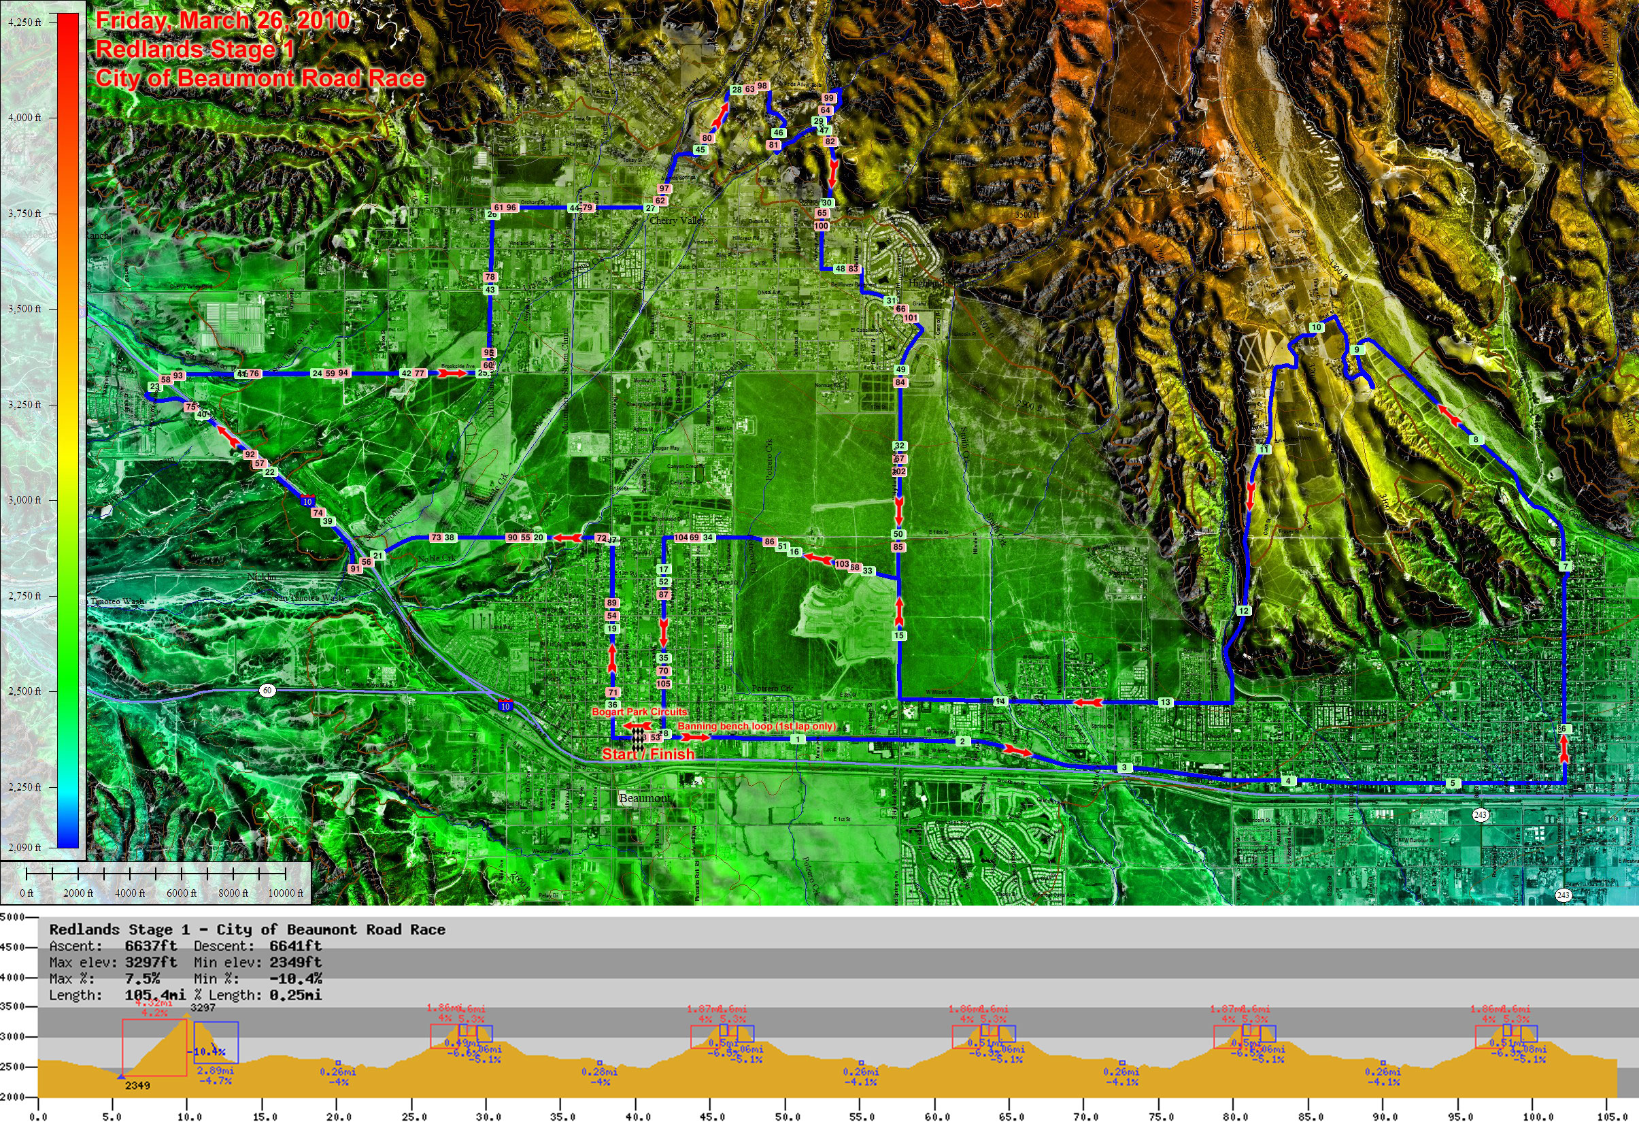This screenshot has width=1639, height=1126.
Task: Click the Cherry Valley map label
Action: (677, 221)
